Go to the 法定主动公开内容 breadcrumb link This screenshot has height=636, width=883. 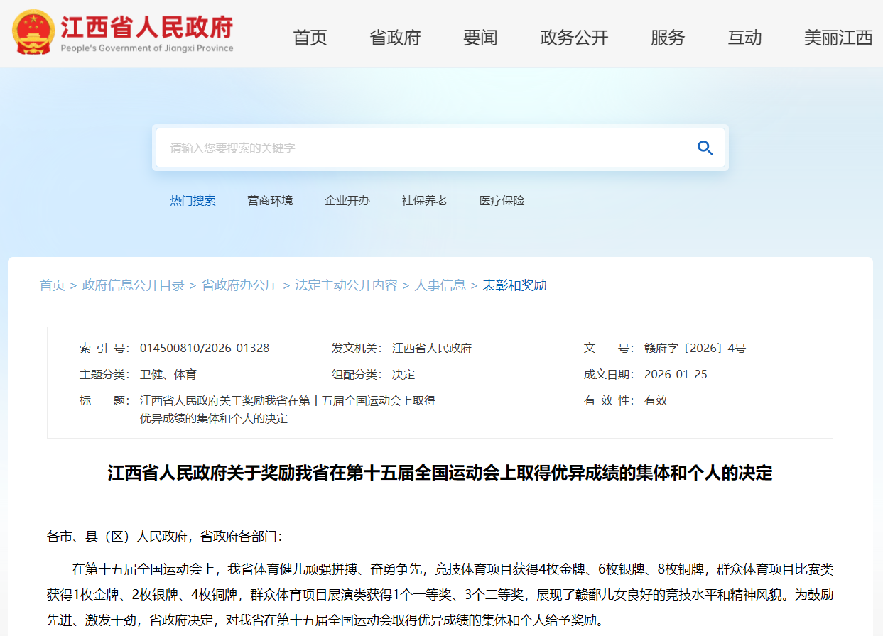pyautogui.click(x=346, y=285)
